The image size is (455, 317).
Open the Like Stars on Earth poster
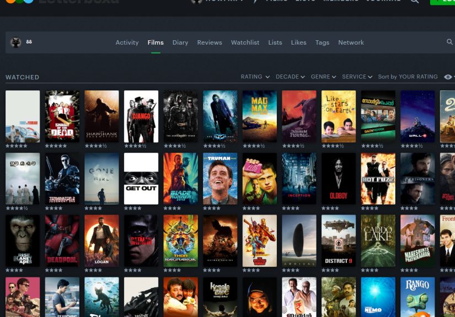tap(338, 116)
